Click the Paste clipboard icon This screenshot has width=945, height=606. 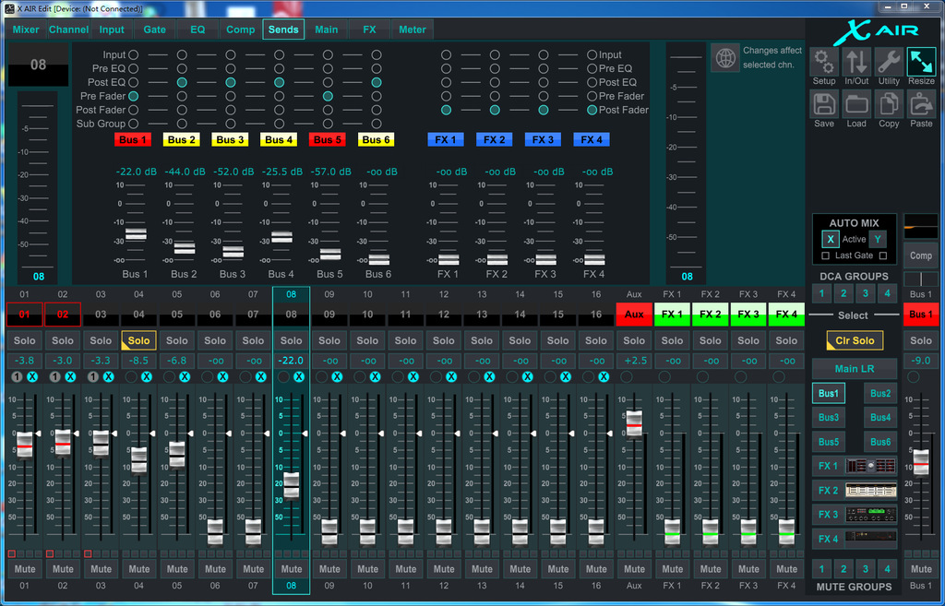click(921, 104)
